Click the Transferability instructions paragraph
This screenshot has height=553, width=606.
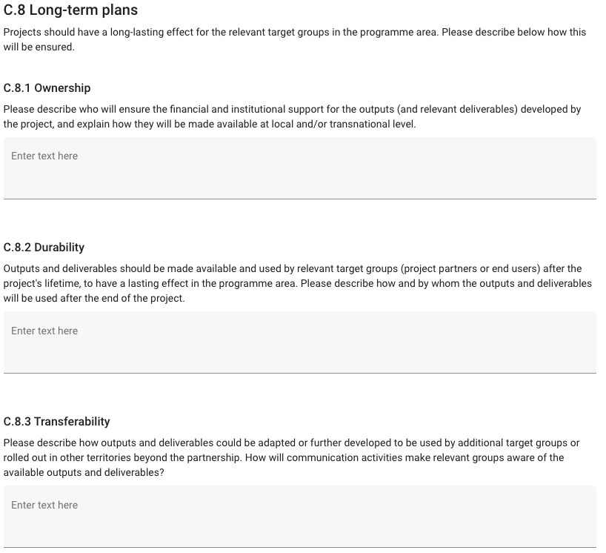[x=291, y=457]
